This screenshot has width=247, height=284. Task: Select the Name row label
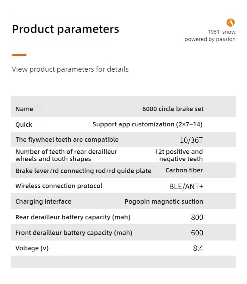coord(24,109)
